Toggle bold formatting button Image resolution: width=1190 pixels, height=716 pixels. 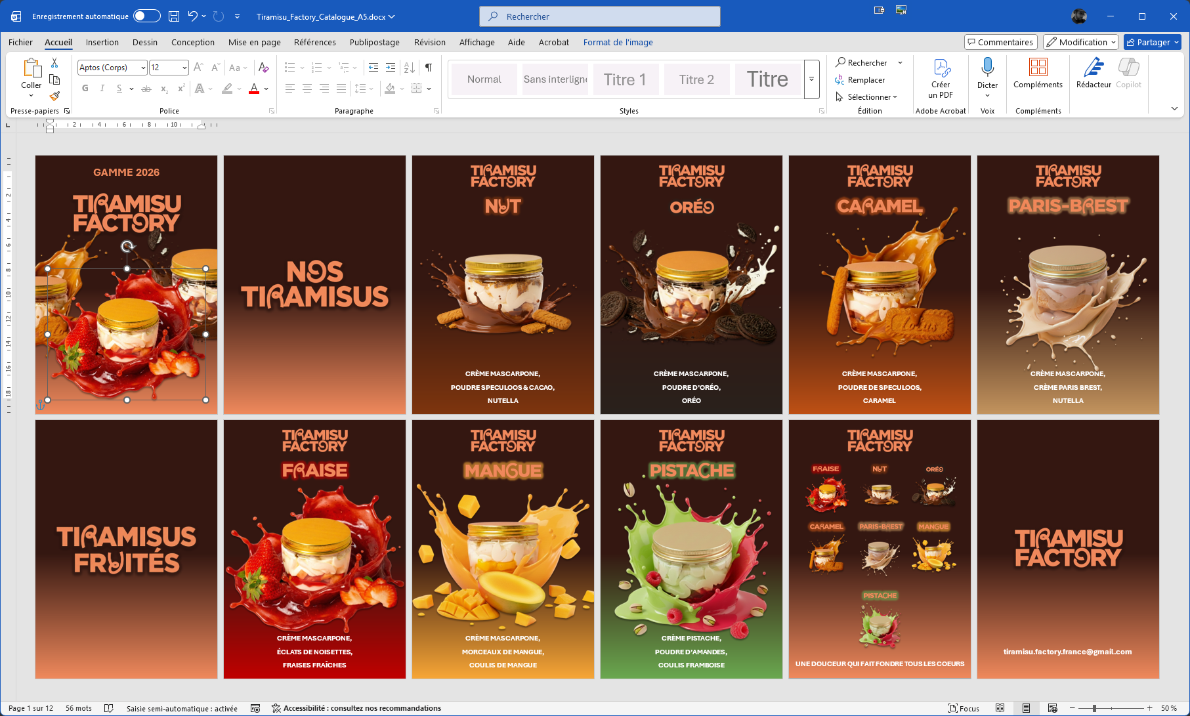(85, 89)
